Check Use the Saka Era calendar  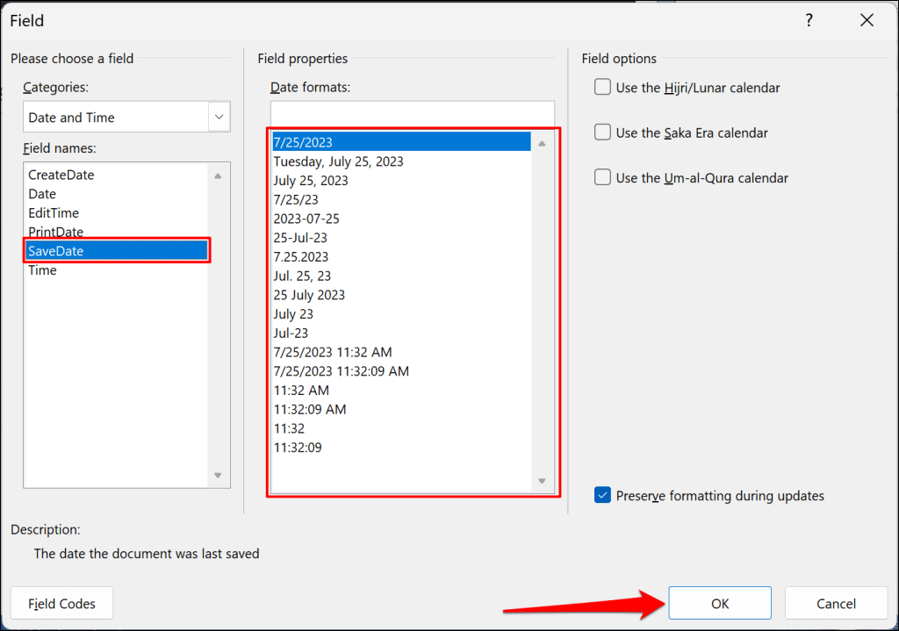[603, 133]
